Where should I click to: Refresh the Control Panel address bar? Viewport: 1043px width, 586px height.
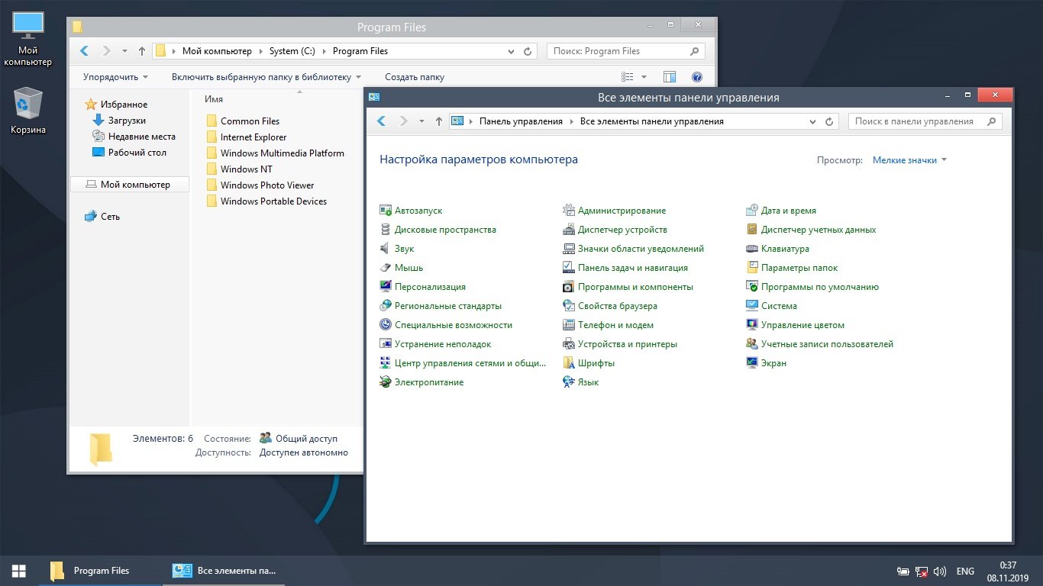coord(830,121)
